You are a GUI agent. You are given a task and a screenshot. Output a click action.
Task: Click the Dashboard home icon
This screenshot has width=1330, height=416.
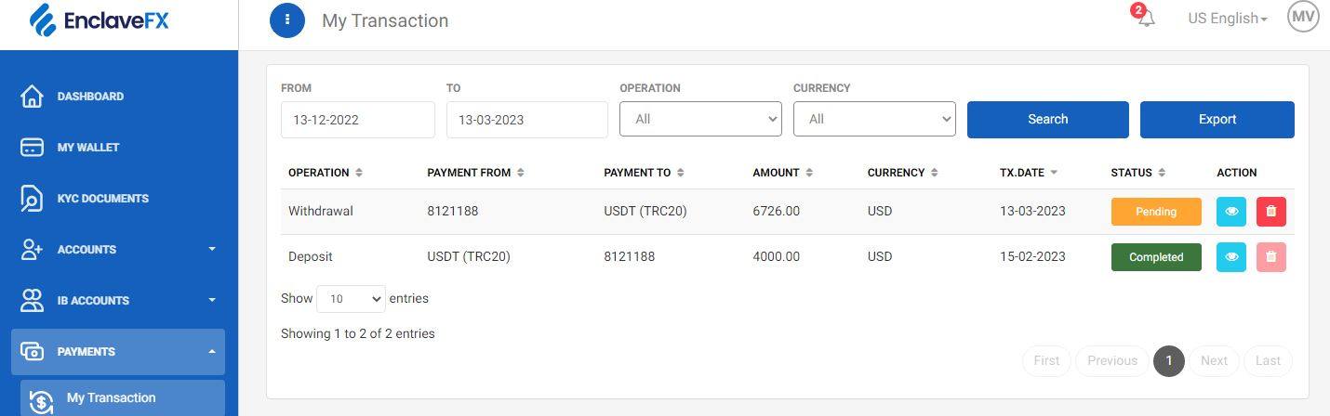pyautogui.click(x=32, y=97)
